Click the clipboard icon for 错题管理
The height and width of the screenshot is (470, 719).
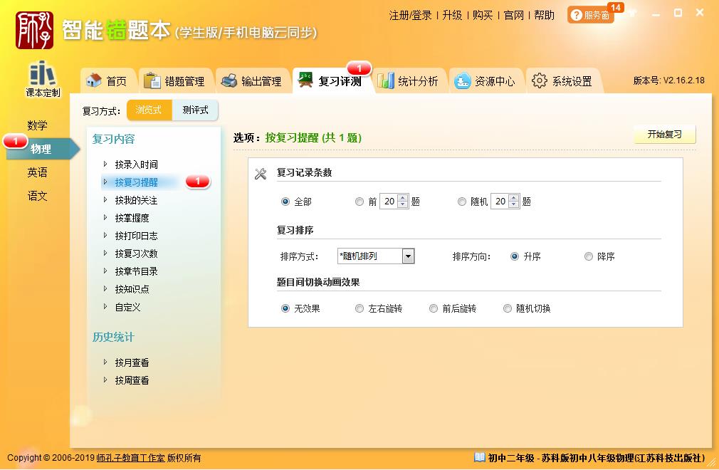coord(152,80)
